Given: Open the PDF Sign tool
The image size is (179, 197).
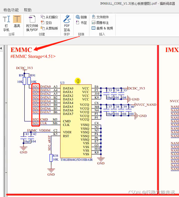Looking at the screenshot, I should click(67, 23).
